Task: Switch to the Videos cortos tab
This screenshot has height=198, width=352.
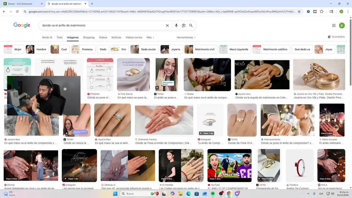Action: (134, 37)
